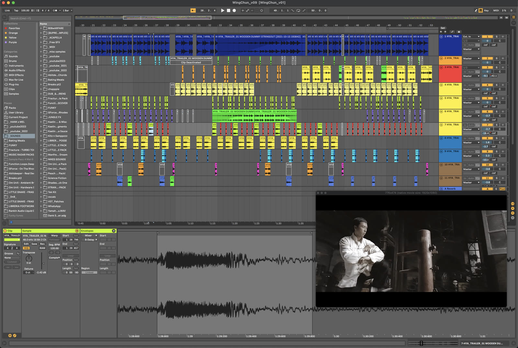Image resolution: width=518 pixels, height=348 pixels.
Task: Open the quantization 1 Bar menu
Action: pos(67,10)
